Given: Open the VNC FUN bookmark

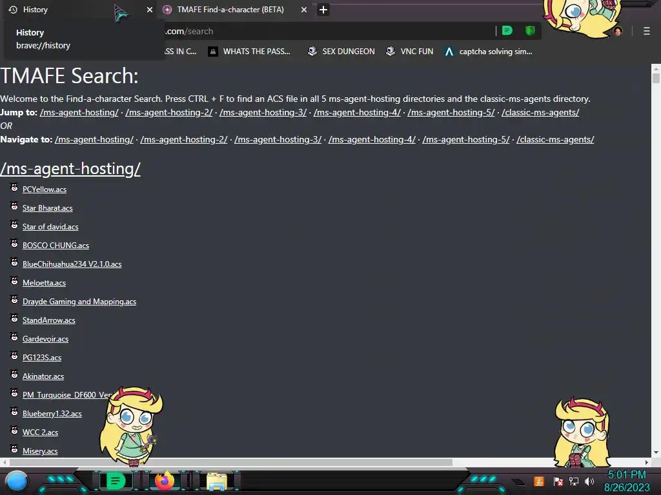Looking at the screenshot, I should 409,52.
